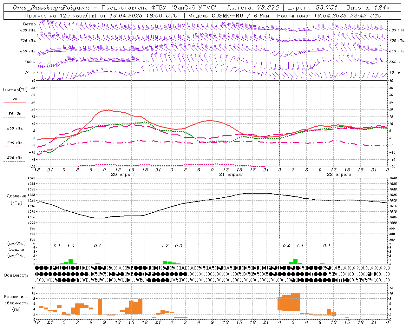
Task: Click the 0.3 precipitation amount
Action: tap(179, 246)
